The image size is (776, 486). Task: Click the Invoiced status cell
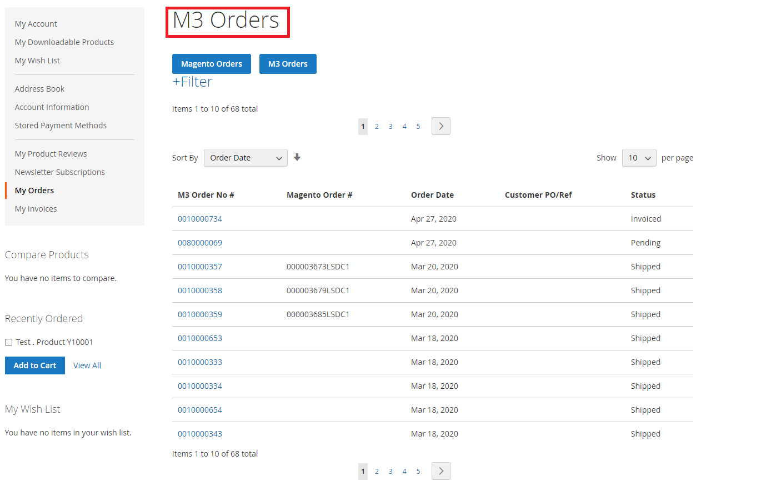[x=646, y=219]
